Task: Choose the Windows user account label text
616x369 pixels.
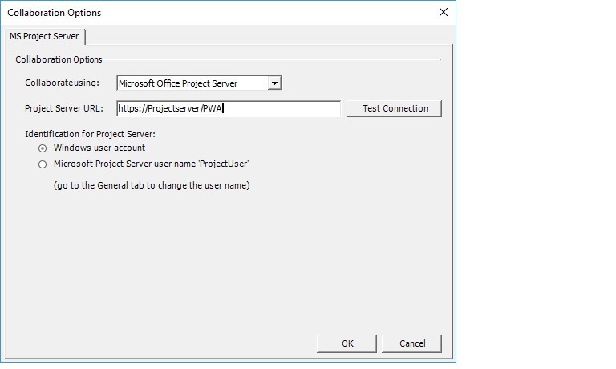Action: (x=99, y=148)
